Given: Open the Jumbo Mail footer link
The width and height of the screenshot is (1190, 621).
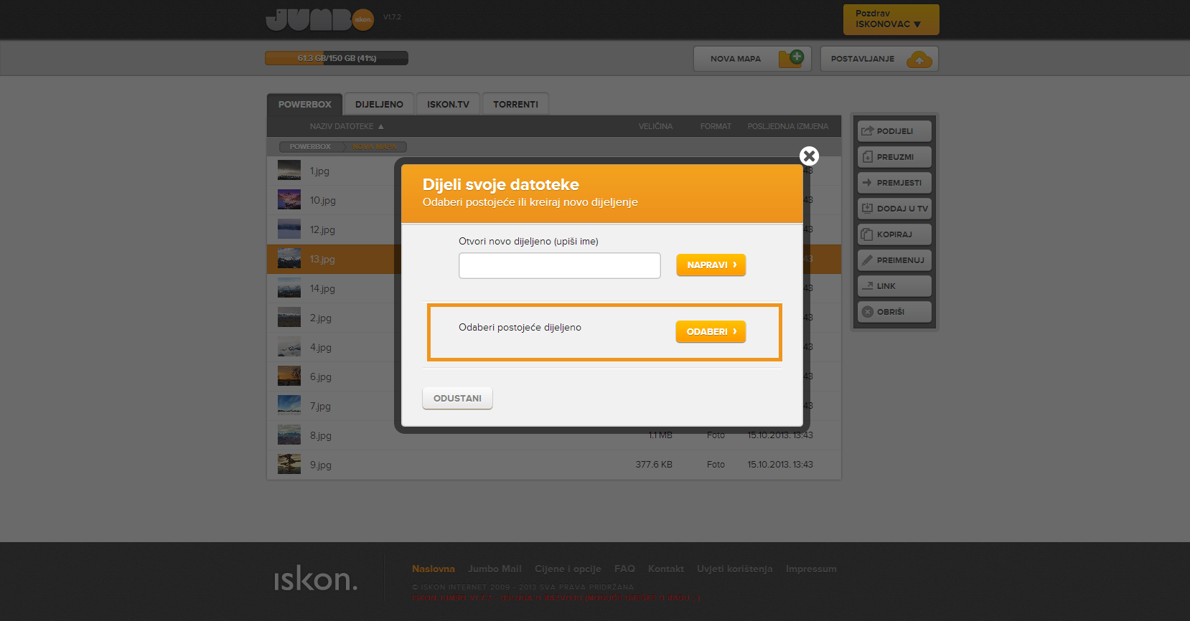Looking at the screenshot, I should click(495, 569).
